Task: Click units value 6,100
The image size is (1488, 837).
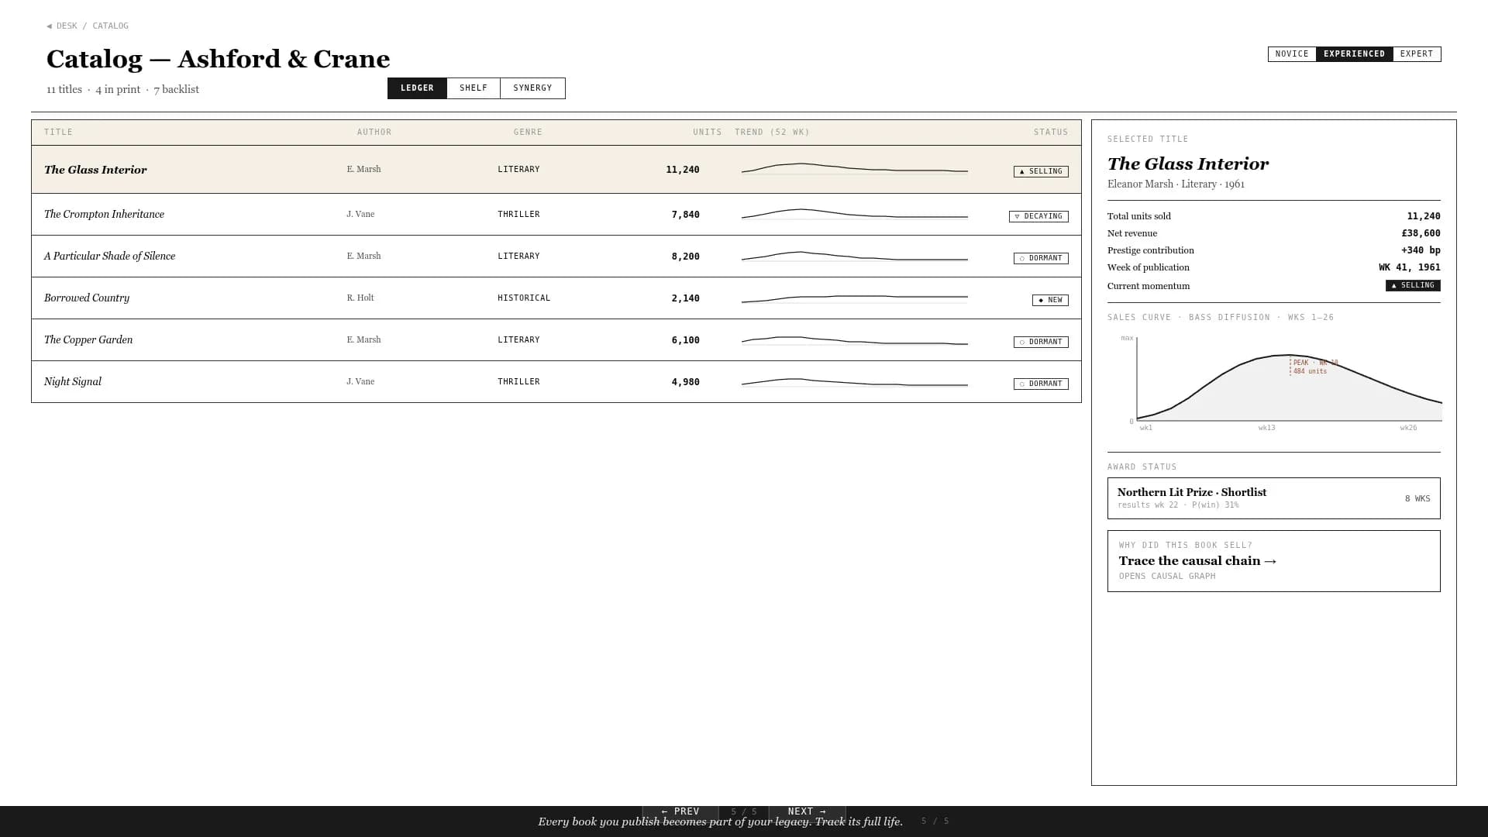Action: pyautogui.click(x=685, y=340)
